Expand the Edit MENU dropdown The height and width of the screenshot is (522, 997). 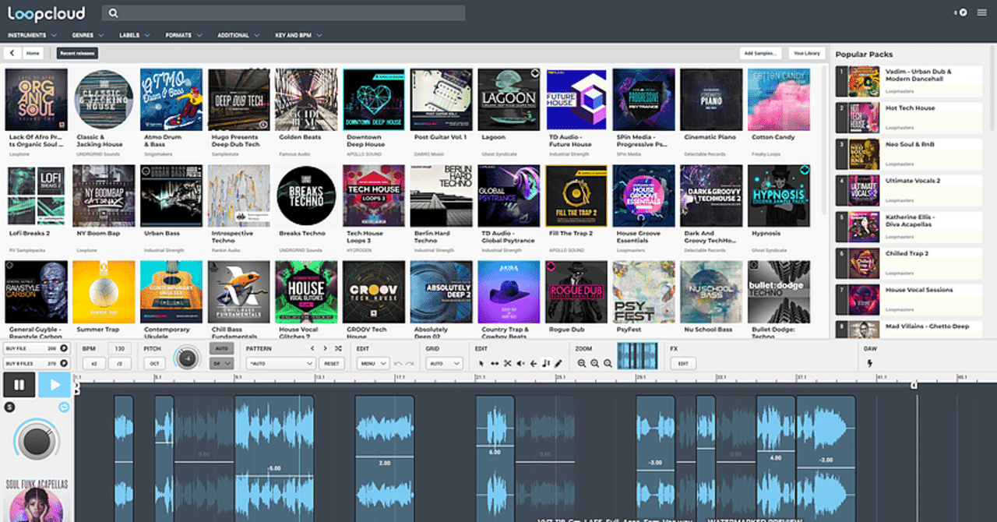[372, 363]
